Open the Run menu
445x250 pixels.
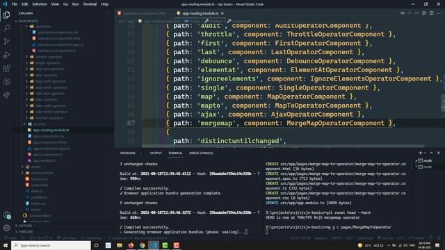(76, 4)
